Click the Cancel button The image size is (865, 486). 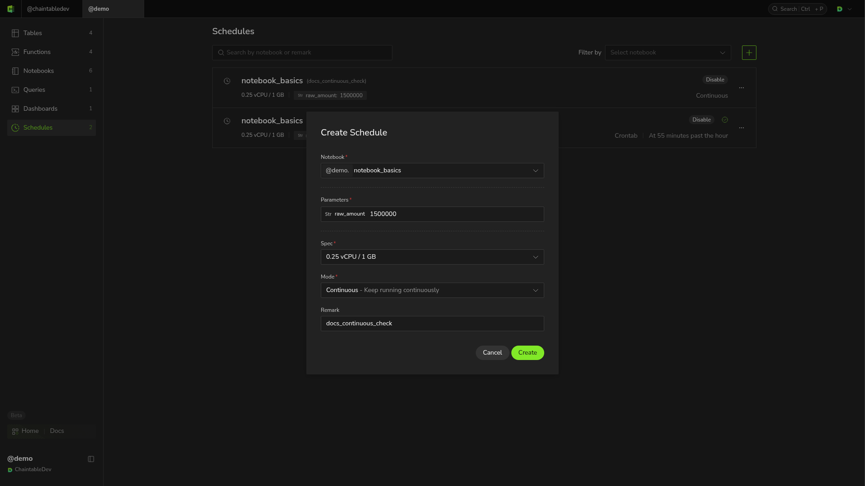[492, 353]
